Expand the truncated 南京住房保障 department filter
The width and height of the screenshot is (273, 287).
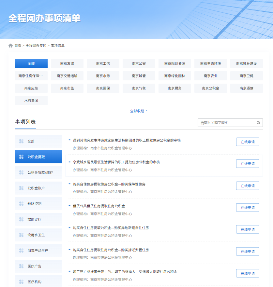click(x=31, y=76)
